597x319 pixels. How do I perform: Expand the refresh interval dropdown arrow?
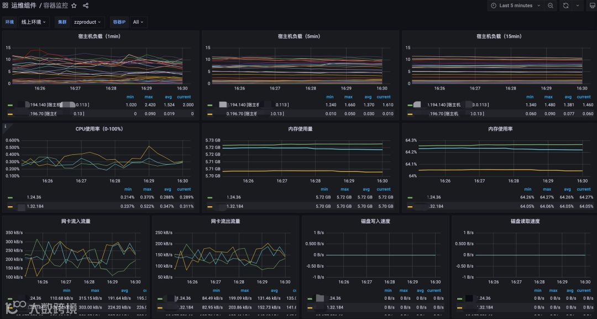pos(578,6)
